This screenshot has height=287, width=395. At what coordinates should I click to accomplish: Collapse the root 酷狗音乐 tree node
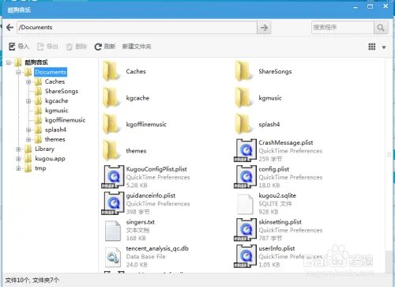9,62
